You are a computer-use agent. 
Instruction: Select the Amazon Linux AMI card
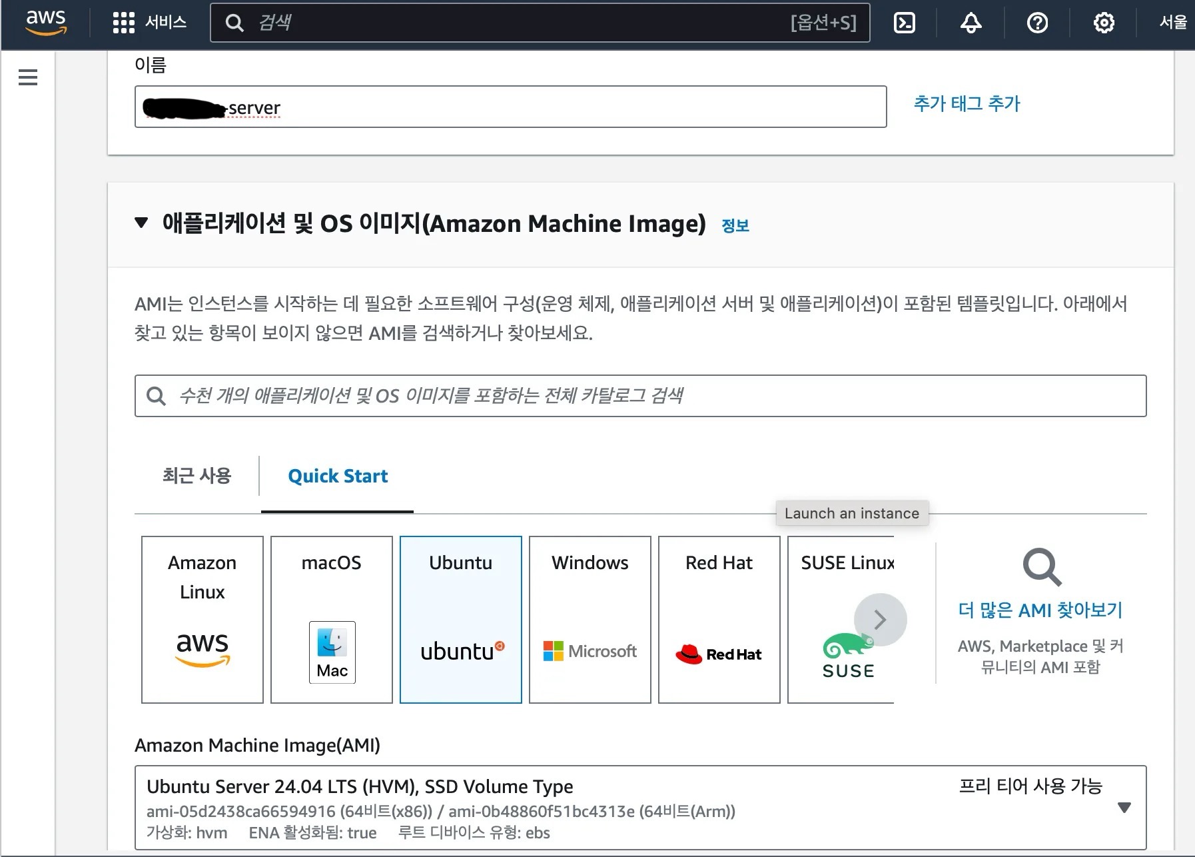coord(202,620)
